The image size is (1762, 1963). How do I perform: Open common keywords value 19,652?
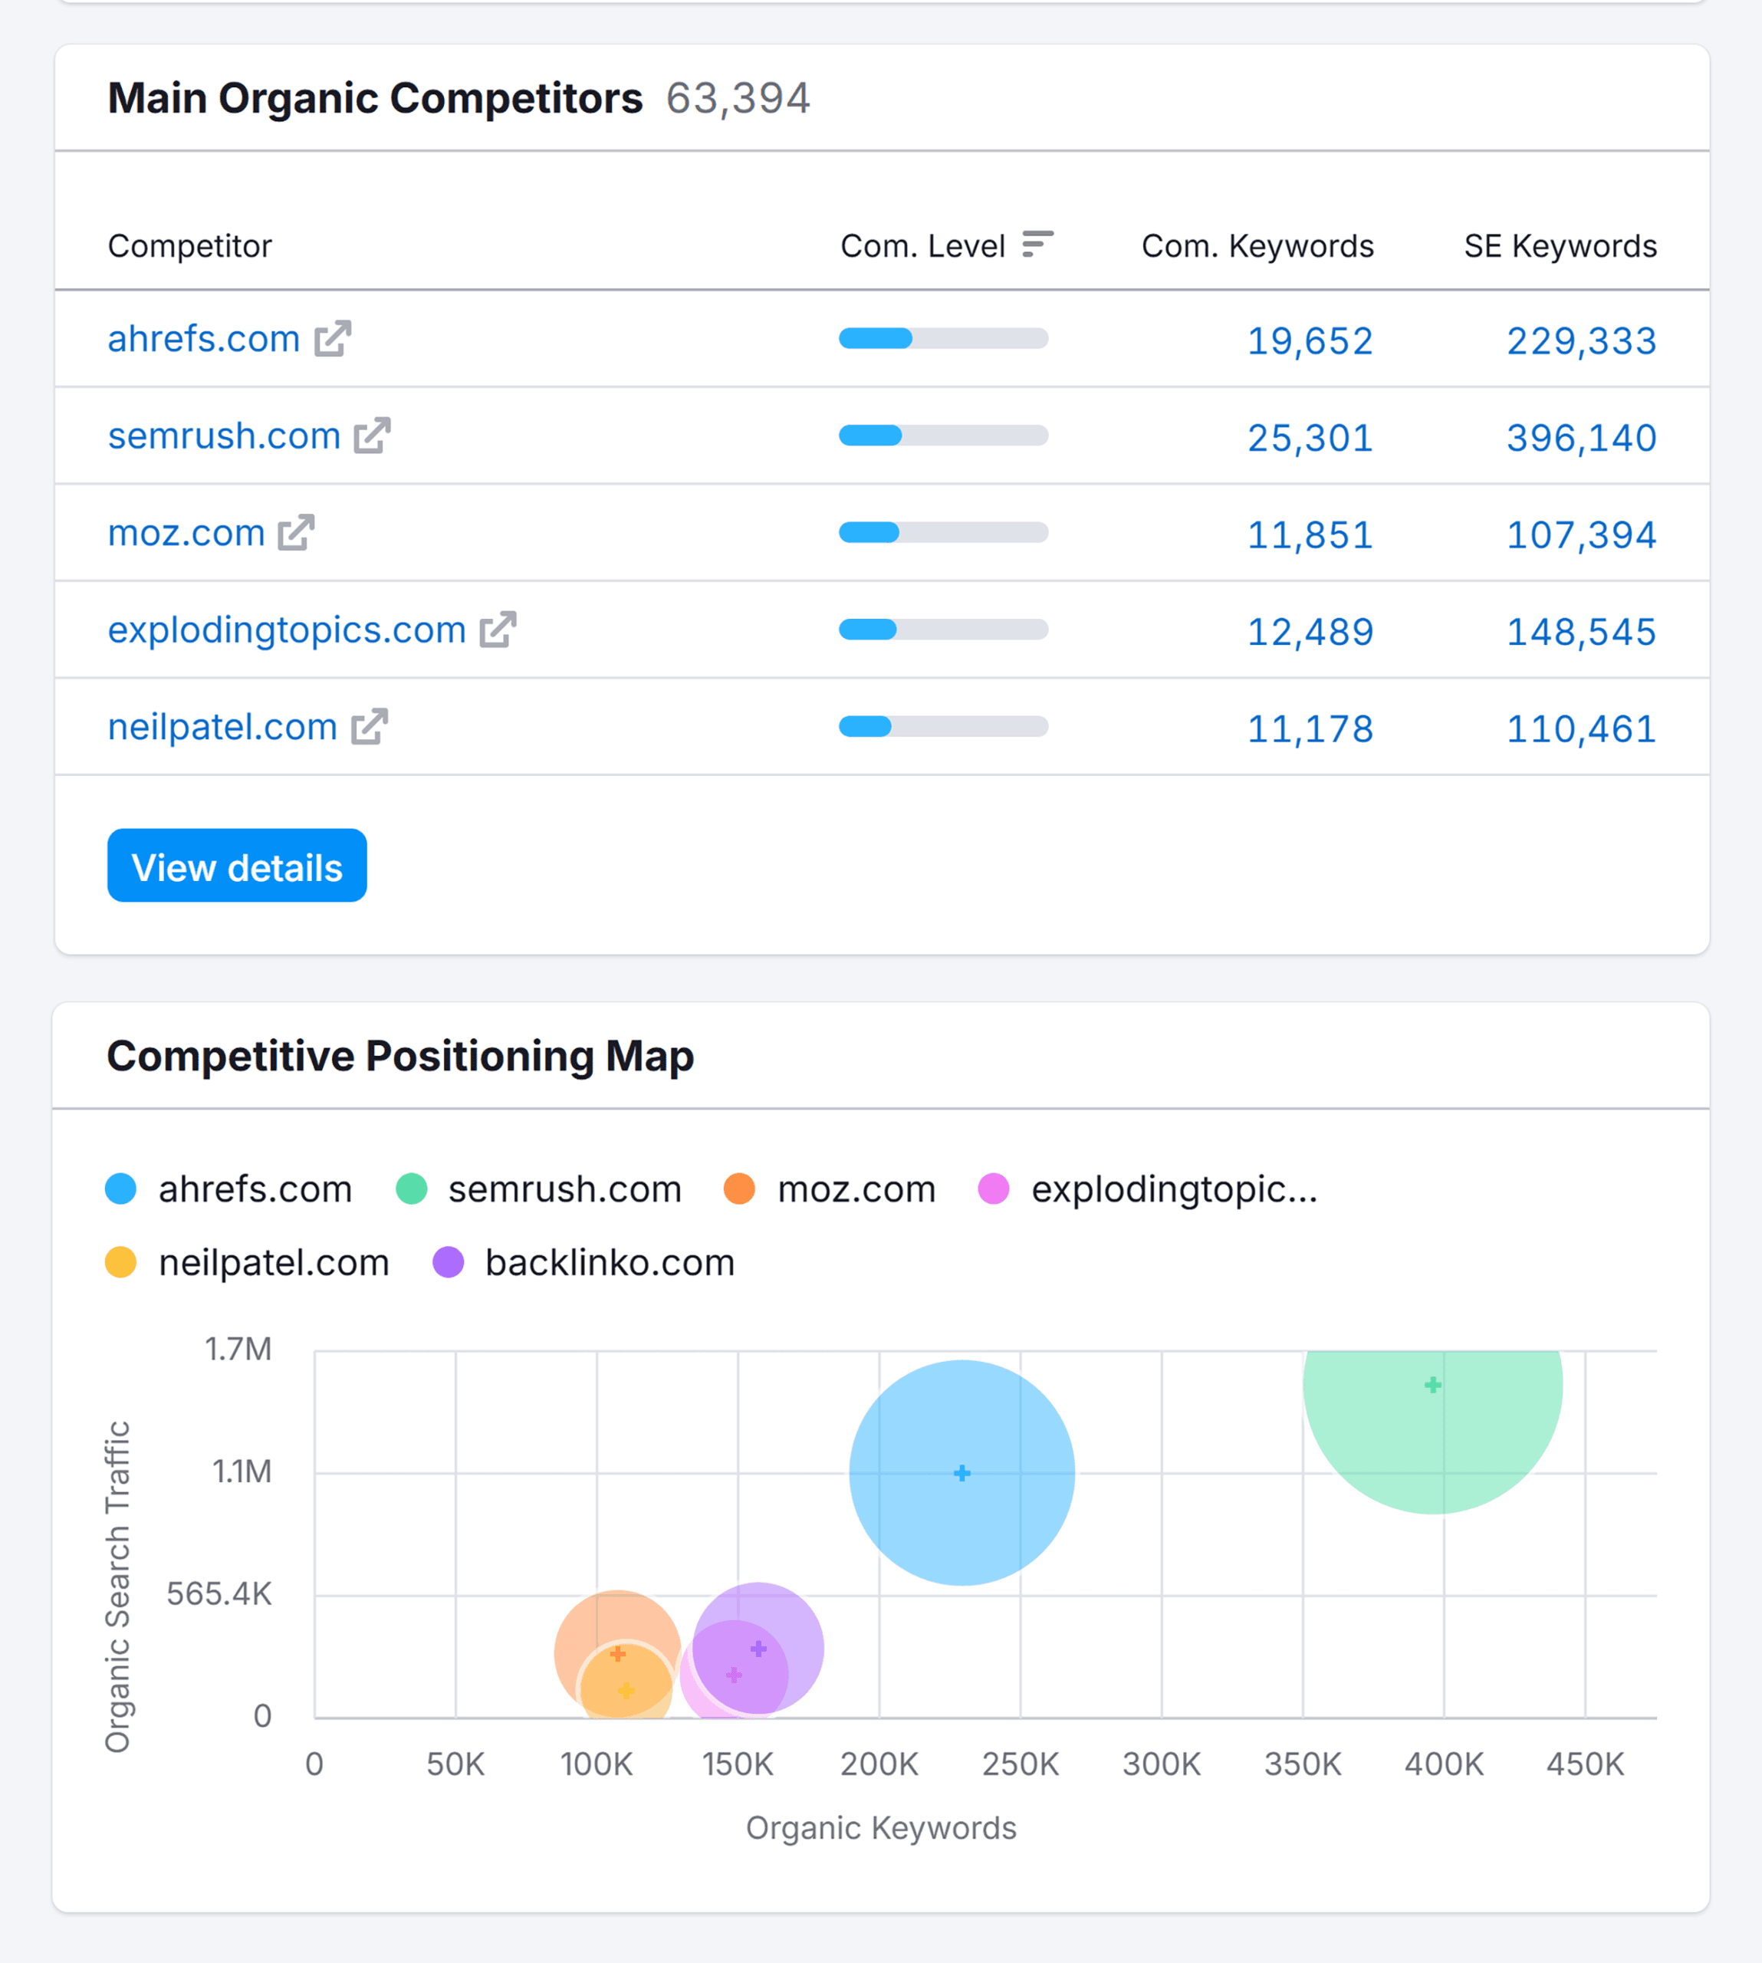tap(1310, 340)
